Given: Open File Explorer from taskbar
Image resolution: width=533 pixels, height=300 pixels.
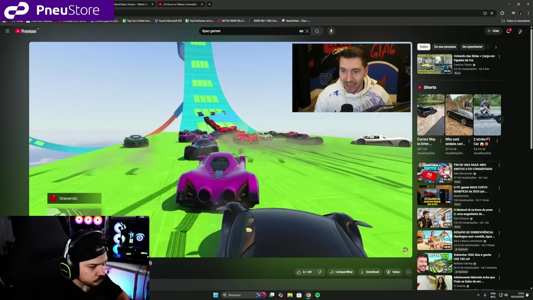Looking at the screenshot, I should (290, 295).
